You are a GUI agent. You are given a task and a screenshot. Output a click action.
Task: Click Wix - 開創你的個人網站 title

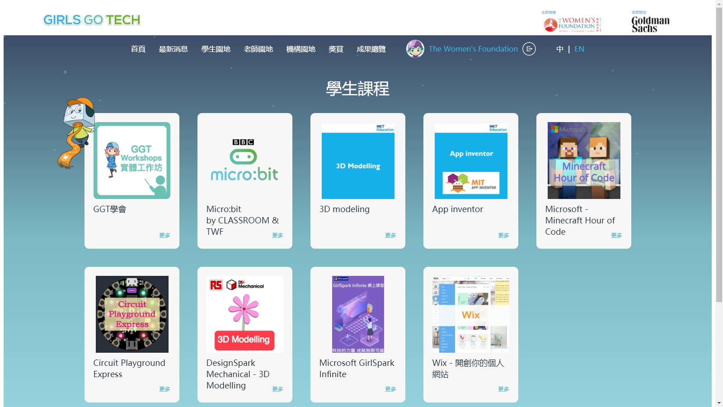pyautogui.click(x=468, y=369)
